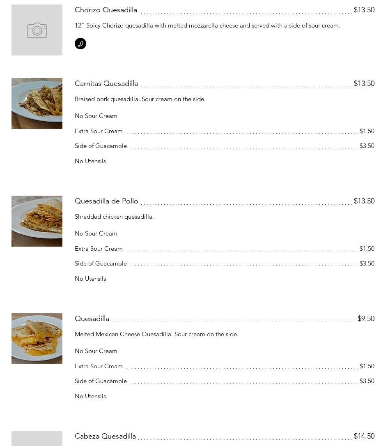388x446 pixels.
Task: Select No Utensils under Carnitas Quesadilla
Action: point(90,161)
